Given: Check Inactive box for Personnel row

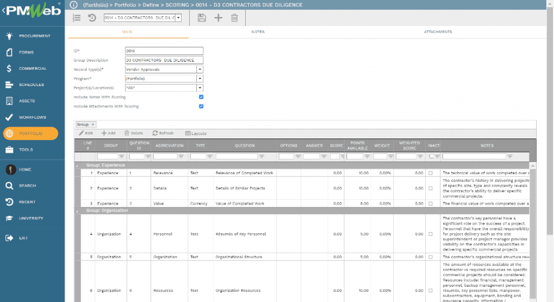Looking at the screenshot, I should click(430, 234).
